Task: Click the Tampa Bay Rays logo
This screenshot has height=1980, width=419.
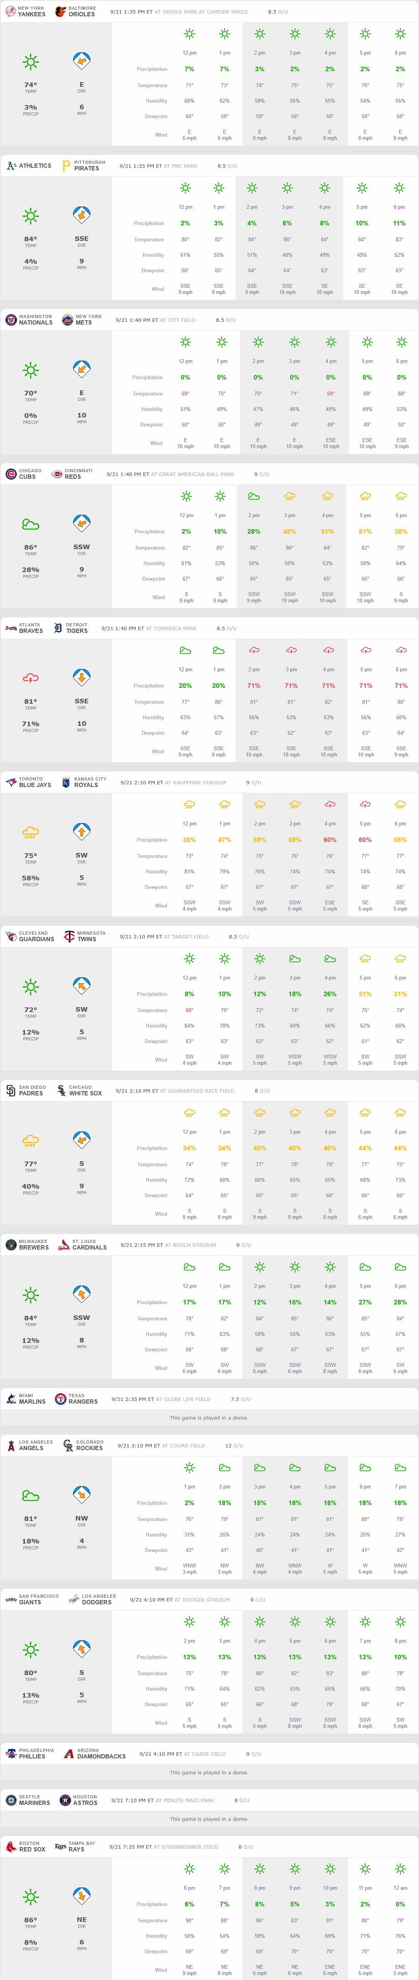Action: 61,1846
